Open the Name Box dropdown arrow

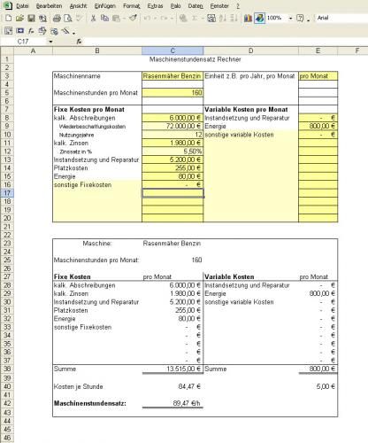pos(50,42)
